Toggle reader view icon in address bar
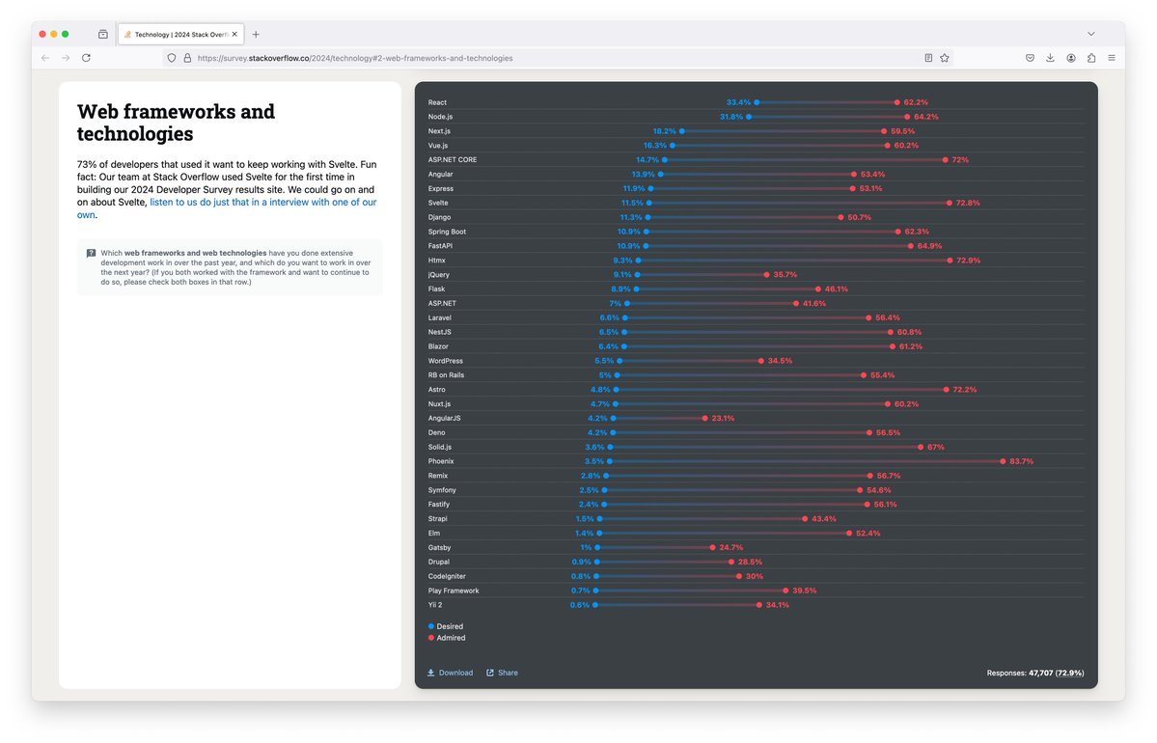 click(928, 58)
